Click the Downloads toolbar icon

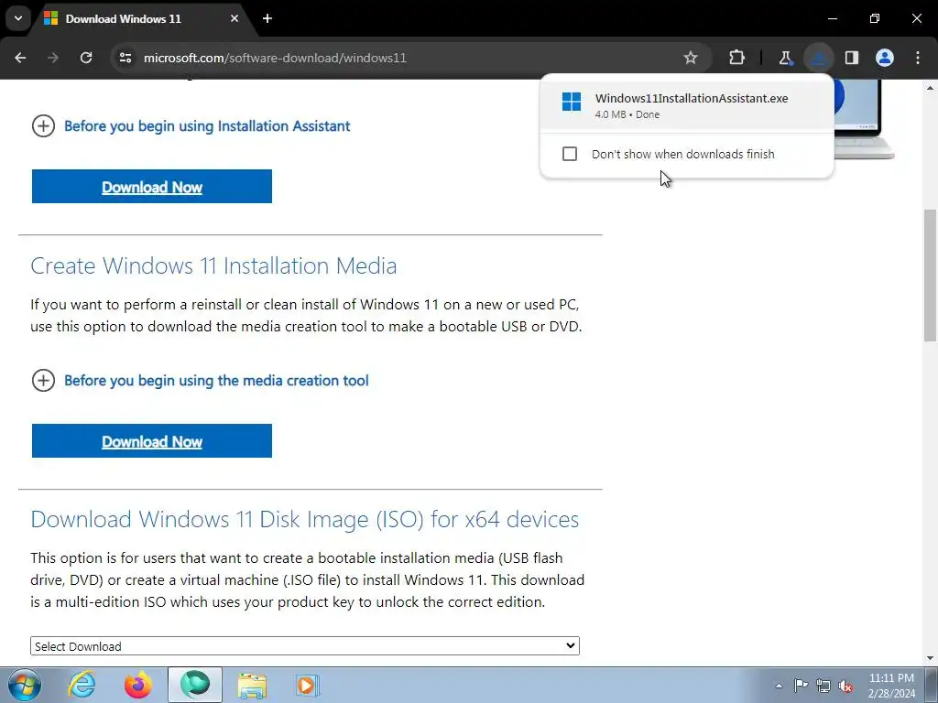[818, 58]
